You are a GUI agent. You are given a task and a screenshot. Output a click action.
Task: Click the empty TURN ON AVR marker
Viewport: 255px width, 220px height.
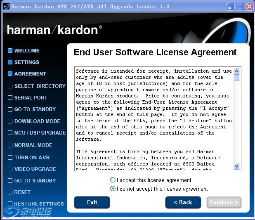[x=10, y=158]
